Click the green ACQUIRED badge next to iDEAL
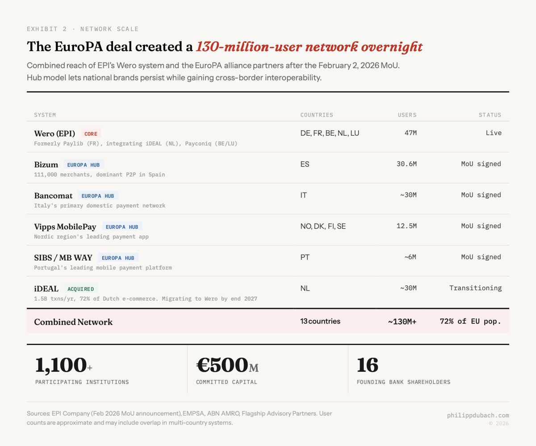This screenshot has width=536, height=446. click(x=80, y=289)
